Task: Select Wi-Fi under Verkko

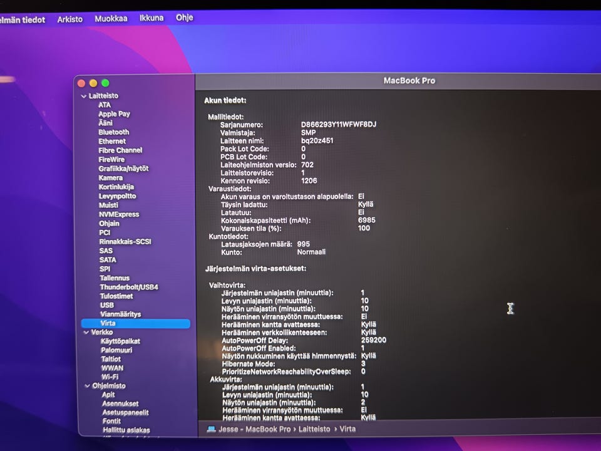Action: pos(110,376)
